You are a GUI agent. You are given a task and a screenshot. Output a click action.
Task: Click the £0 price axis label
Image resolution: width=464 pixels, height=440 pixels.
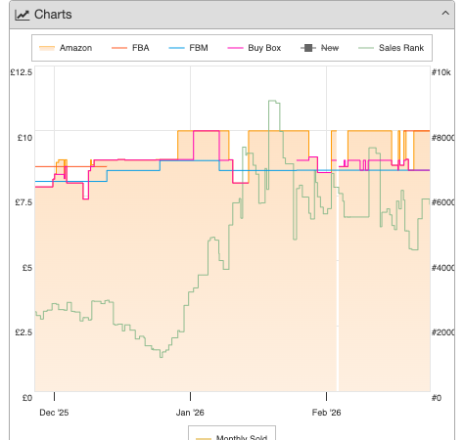27,398
